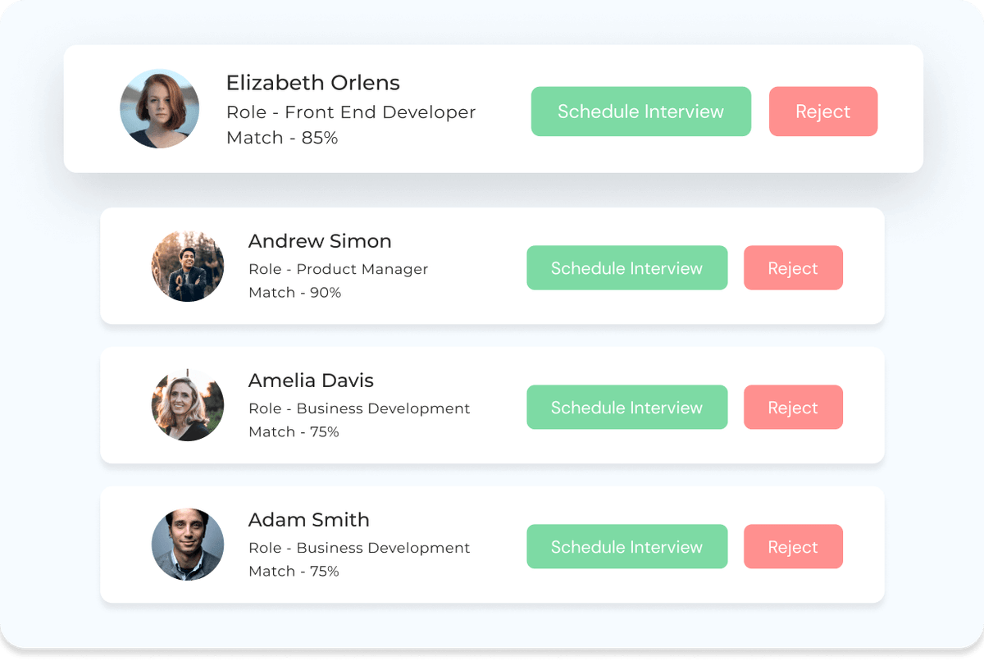This screenshot has width=984, height=661.
Task: Click Elizabeth Orlens' profile photo
Action: 160,108
